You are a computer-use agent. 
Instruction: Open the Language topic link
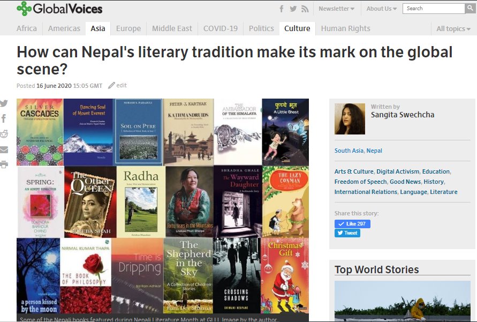click(413, 192)
